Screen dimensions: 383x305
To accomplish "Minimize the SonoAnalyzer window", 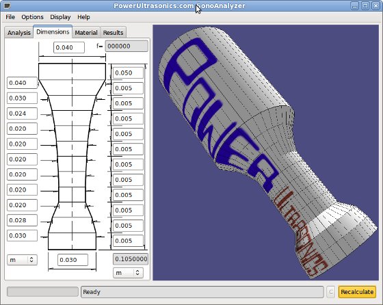I will [355, 5].
